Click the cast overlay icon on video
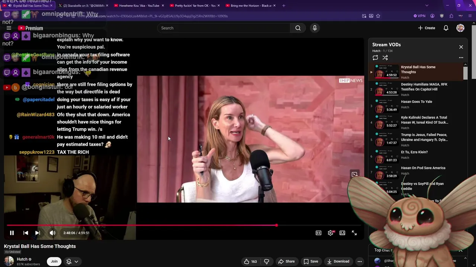 [355, 174]
